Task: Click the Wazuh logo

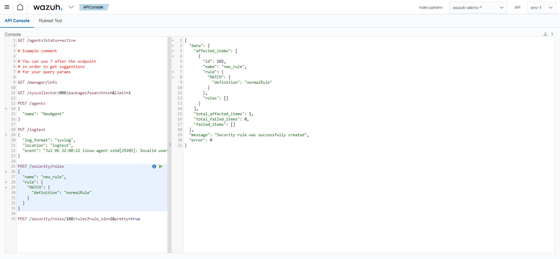Action: click(x=48, y=7)
